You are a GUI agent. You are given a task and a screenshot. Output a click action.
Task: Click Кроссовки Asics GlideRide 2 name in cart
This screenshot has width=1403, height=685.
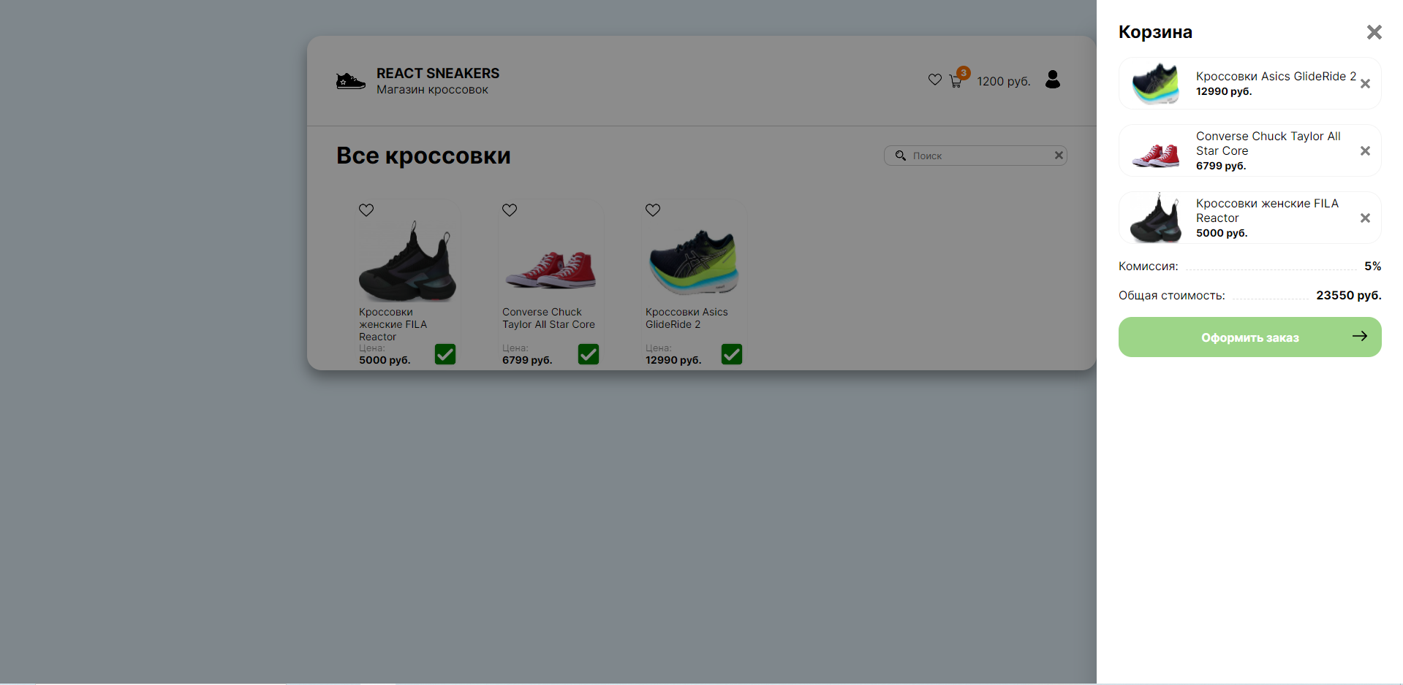pyautogui.click(x=1276, y=76)
